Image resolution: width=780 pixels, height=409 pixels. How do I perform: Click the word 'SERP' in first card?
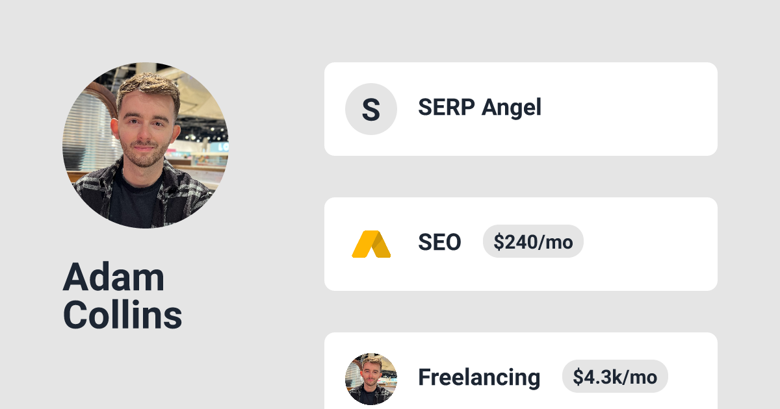click(447, 107)
